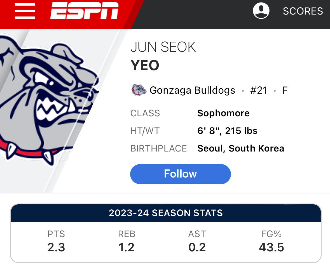330x272 pixels.
Task: Click the #21 jersey number
Action: pos(259,90)
